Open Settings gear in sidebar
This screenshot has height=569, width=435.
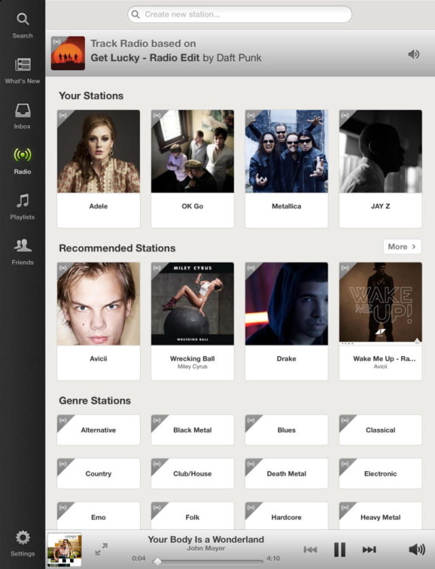coord(22,543)
